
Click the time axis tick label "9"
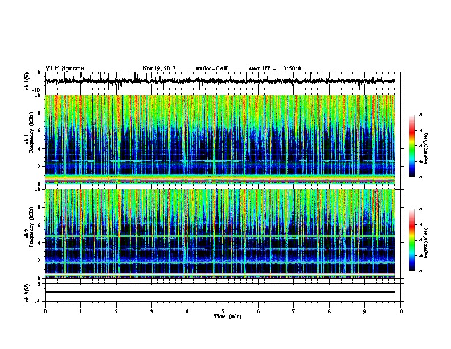pos(364,311)
